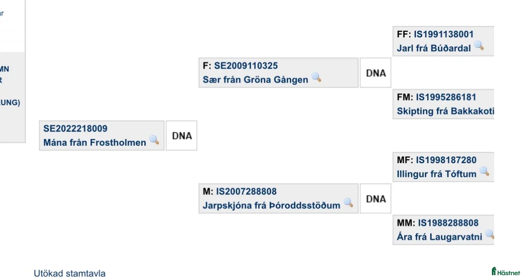
Task: Open DNA box for Mána från Frostholmen
Action: [182, 136]
